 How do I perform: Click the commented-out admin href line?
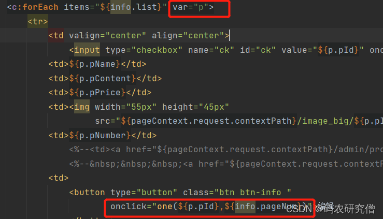(226, 150)
